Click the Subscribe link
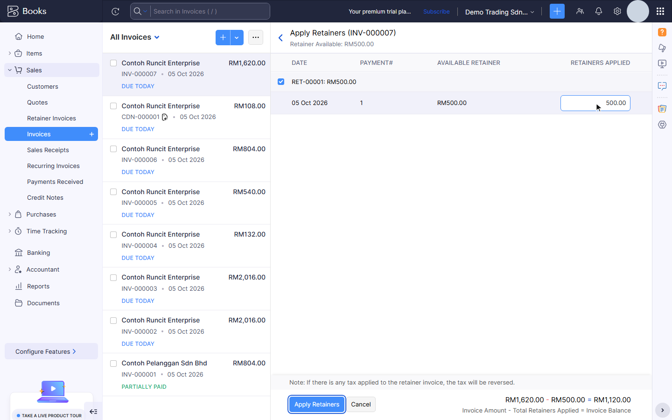 436,12
